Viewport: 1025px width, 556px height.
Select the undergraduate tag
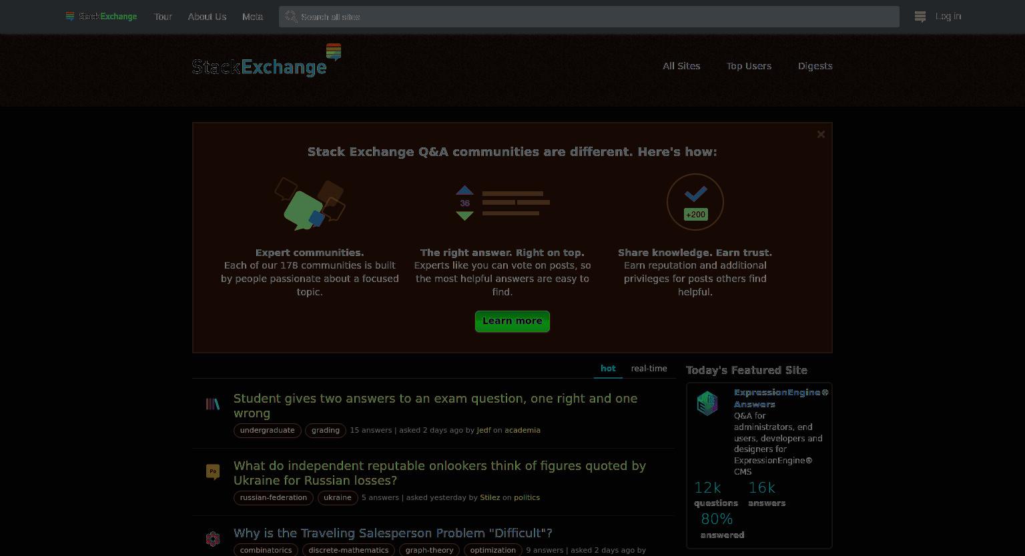pos(268,431)
